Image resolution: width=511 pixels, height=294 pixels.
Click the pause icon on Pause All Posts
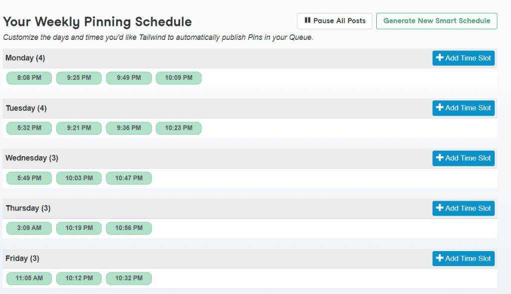click(x=306, y=21)
